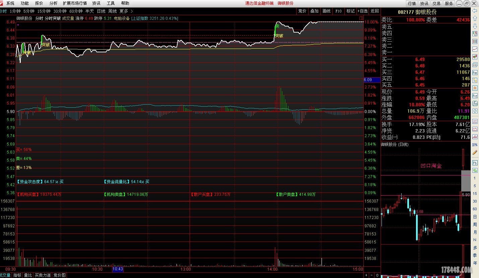
Task: Click the 分时突破 indicator label
Action: coord(53,18)
